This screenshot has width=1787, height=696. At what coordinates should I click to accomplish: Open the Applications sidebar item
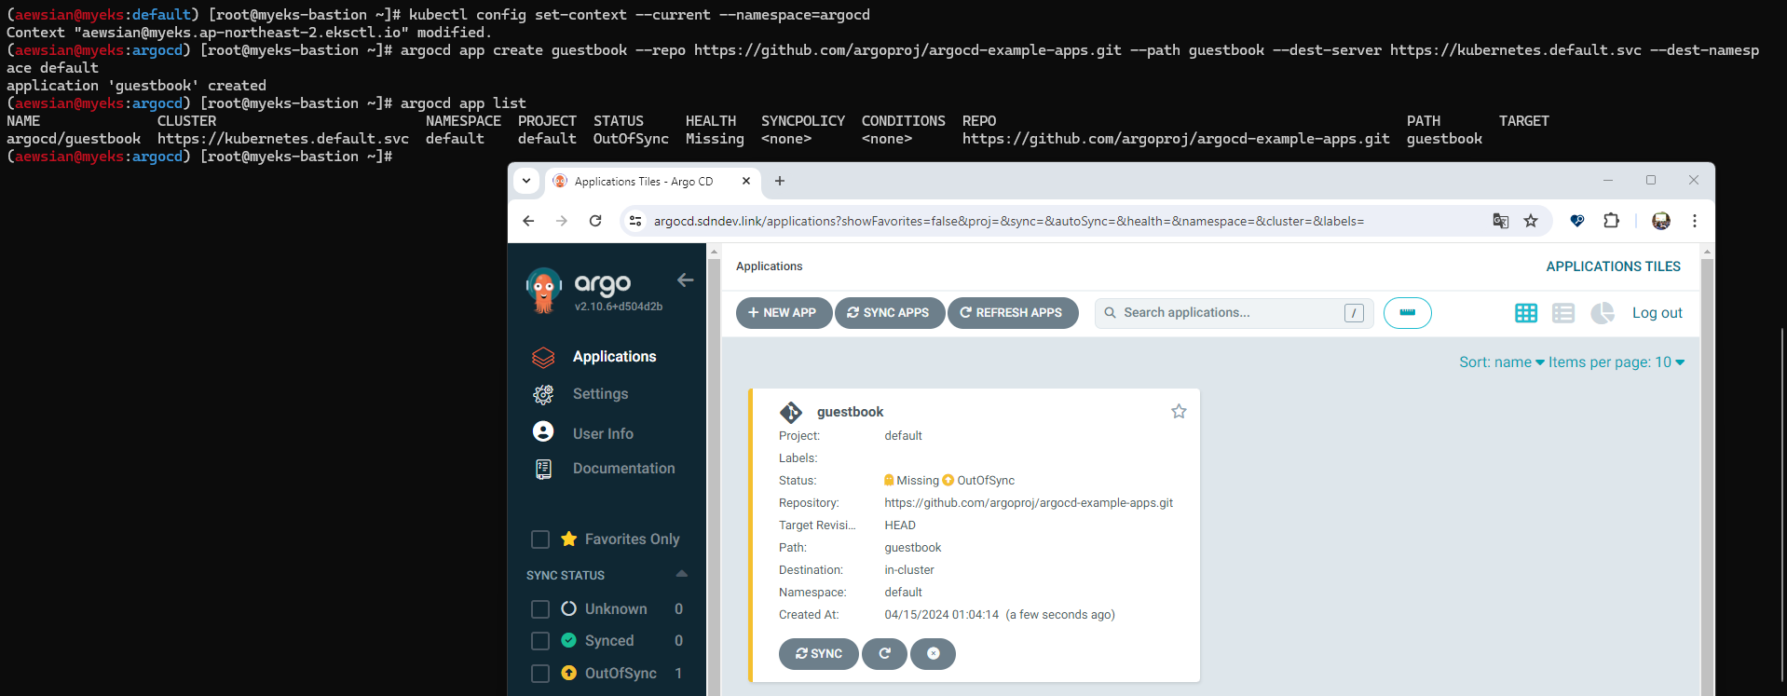(x=614, y=357)
